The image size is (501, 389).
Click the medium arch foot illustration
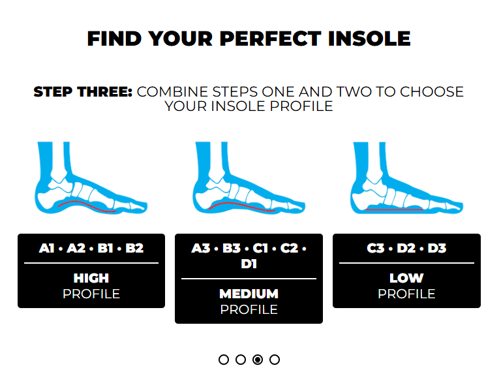(249, 178)
